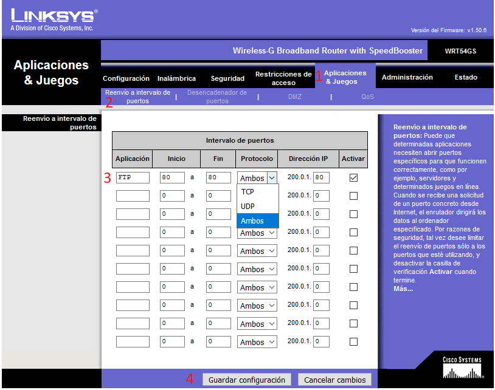Toggle the Activar checkbox in the ninth row
The width and height of the screenshot is (495, 390).
[x=353, y=323]
